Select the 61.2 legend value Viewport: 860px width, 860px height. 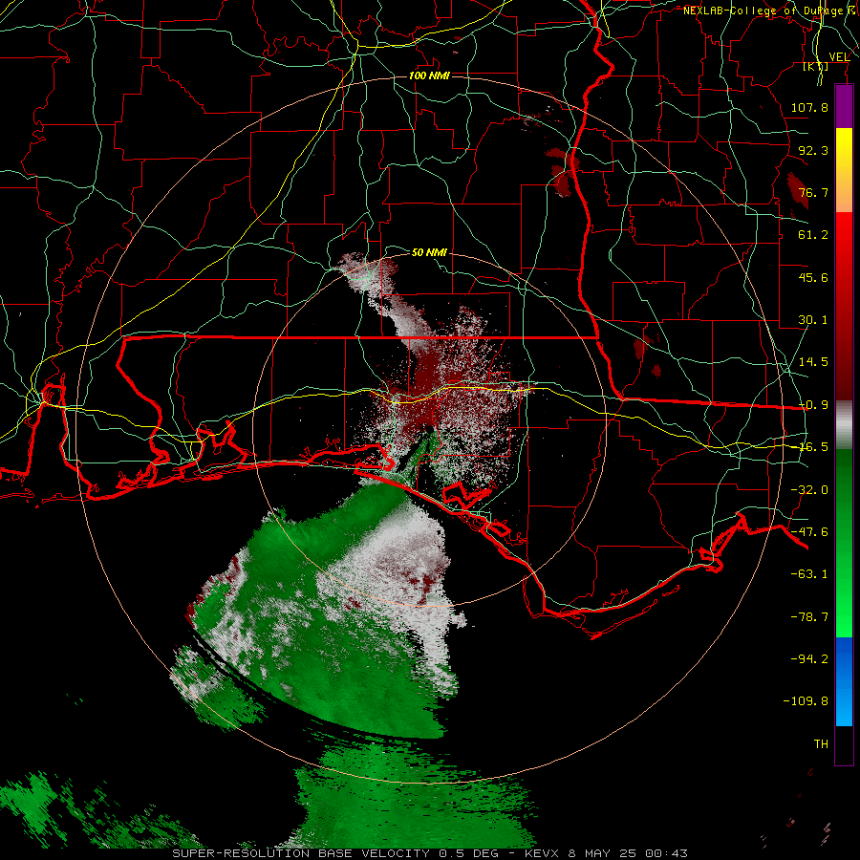click(813, 235)
